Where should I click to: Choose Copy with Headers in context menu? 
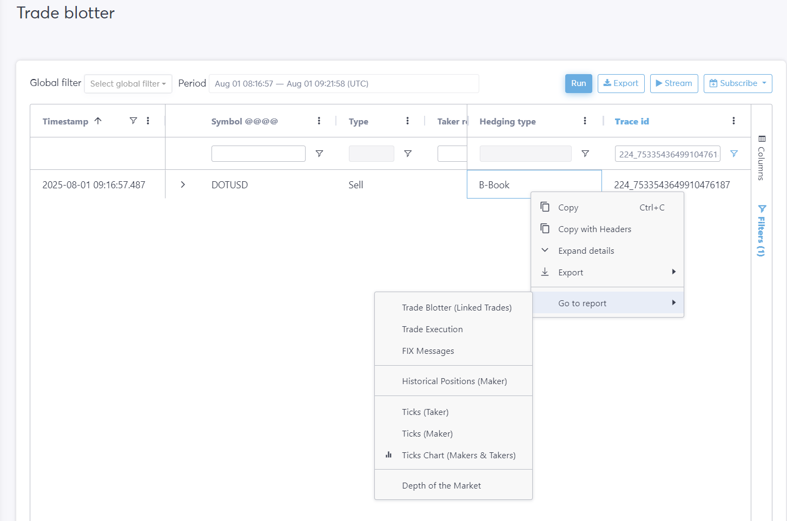(x=594, y=229)
